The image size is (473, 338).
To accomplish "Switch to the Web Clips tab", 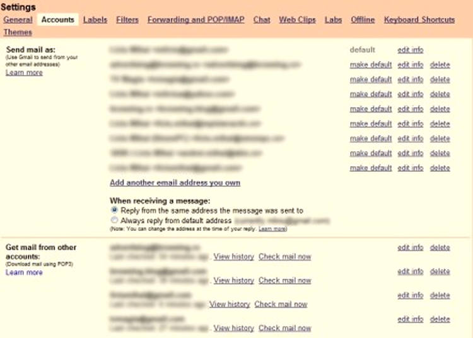I will [x=297, y=20].
